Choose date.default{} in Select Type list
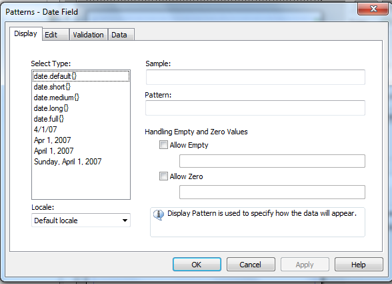The width and height of the screenshot is (392, 284). pyautogui.click(x=81, y=76)
